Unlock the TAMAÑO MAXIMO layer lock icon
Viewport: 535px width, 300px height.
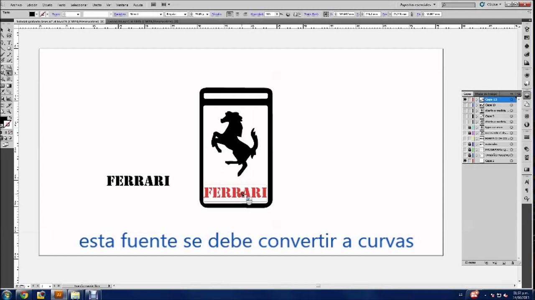pos(470,155)
